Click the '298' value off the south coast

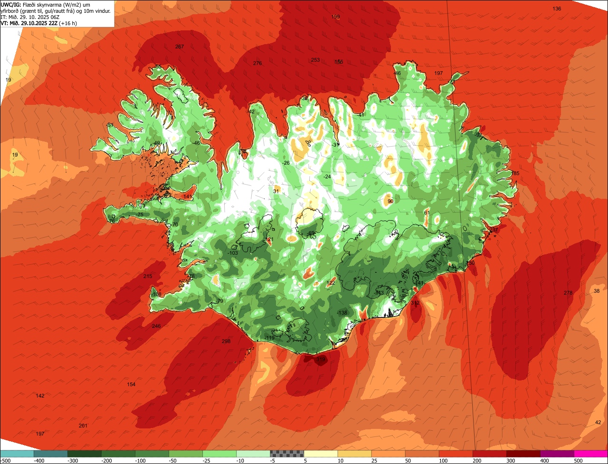click(x=226, y=341)
